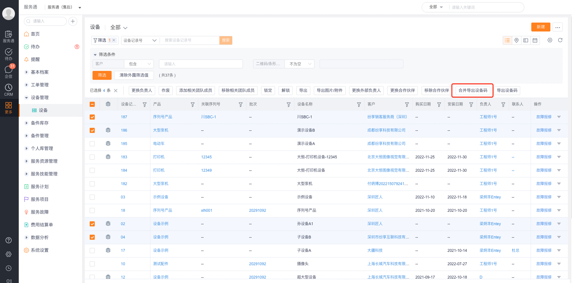The image size is (572, 283).
Task: Open the 更多 apps icon
Action: 9,107
